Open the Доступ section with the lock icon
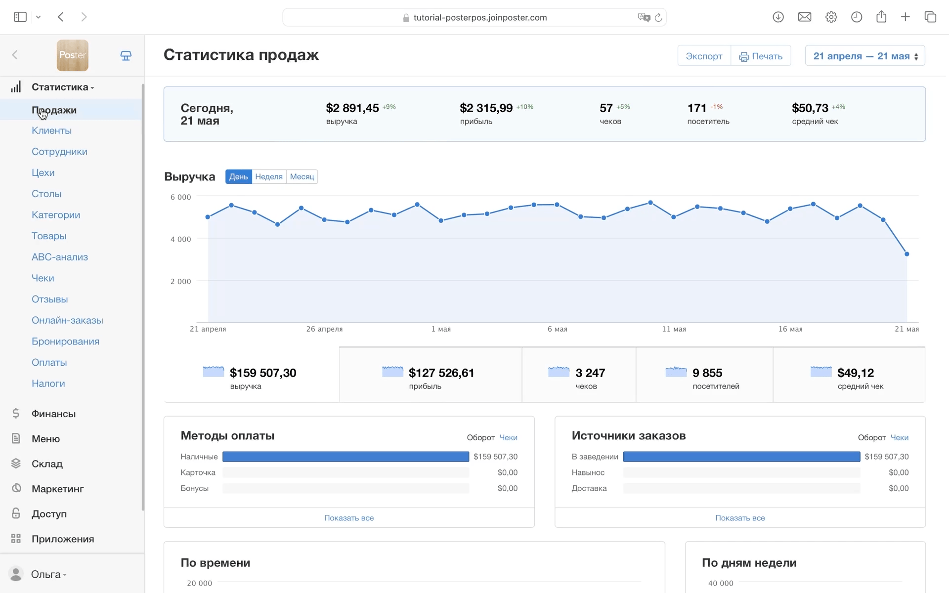Image resolution: width=949 pixels, height=593 pixels. 49,514
